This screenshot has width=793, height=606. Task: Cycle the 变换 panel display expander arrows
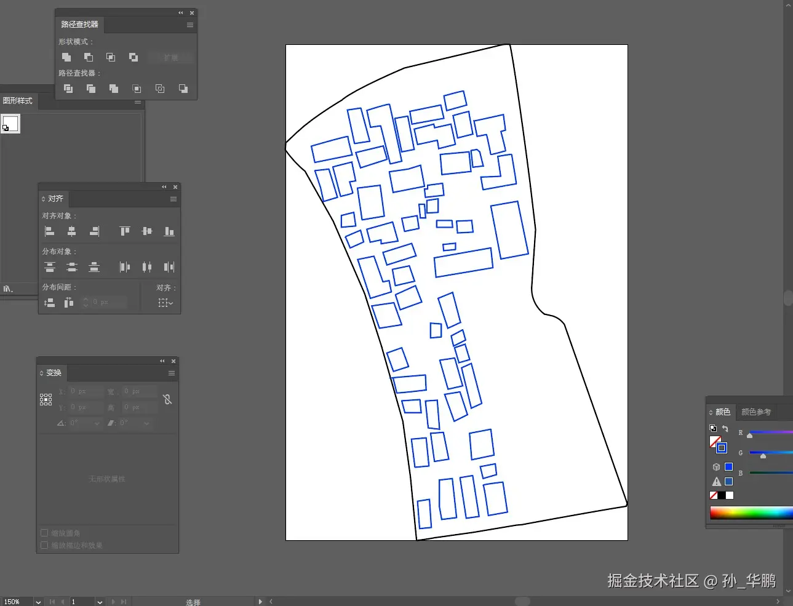(x=41, y=373)
